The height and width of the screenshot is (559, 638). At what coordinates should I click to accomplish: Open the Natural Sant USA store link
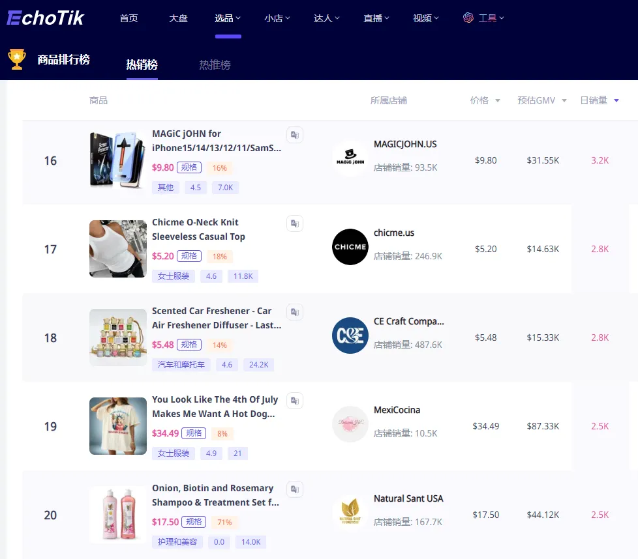pyautogui.click(x=408, y=498)
